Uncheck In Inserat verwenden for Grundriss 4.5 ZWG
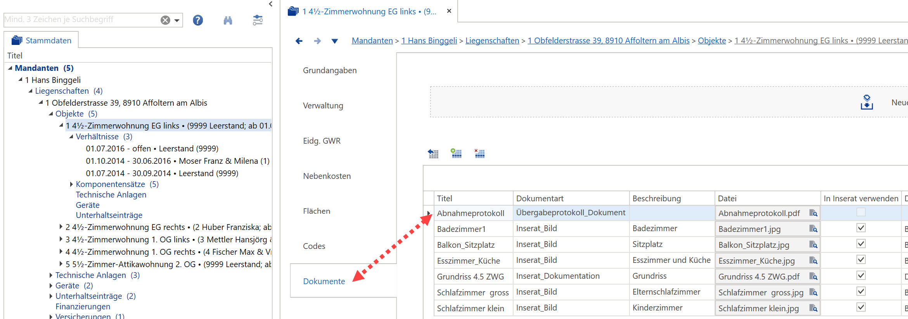Screen dimensions: 908x319 coord(861,275)
